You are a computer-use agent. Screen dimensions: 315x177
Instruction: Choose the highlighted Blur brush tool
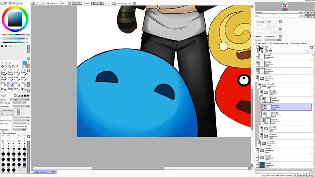[x=10, y=84]
